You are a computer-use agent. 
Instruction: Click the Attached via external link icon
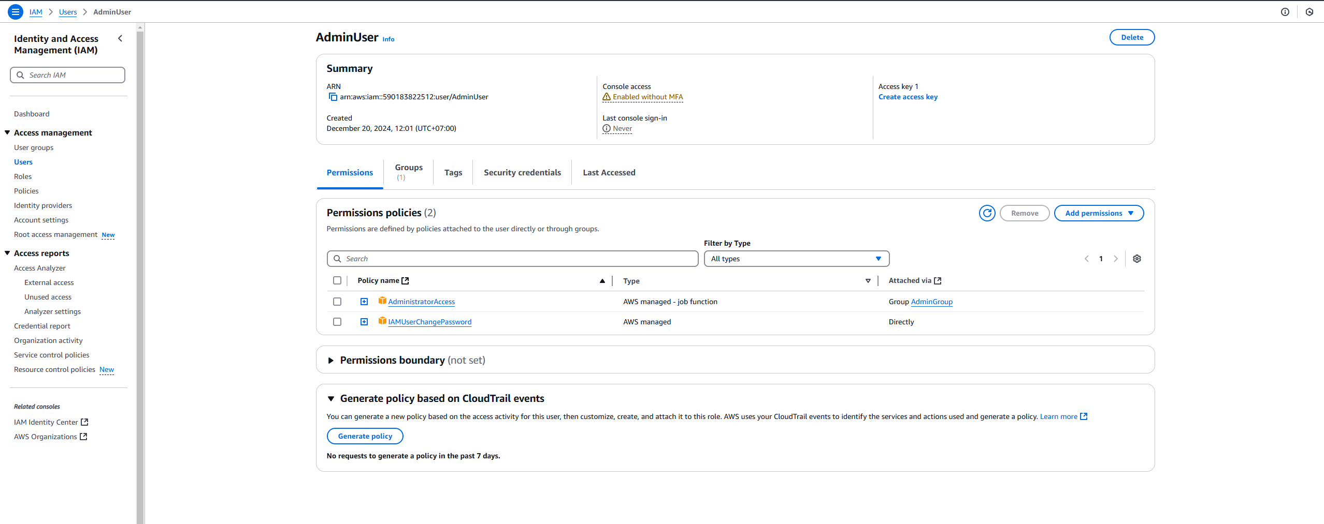tap(937, 280)
